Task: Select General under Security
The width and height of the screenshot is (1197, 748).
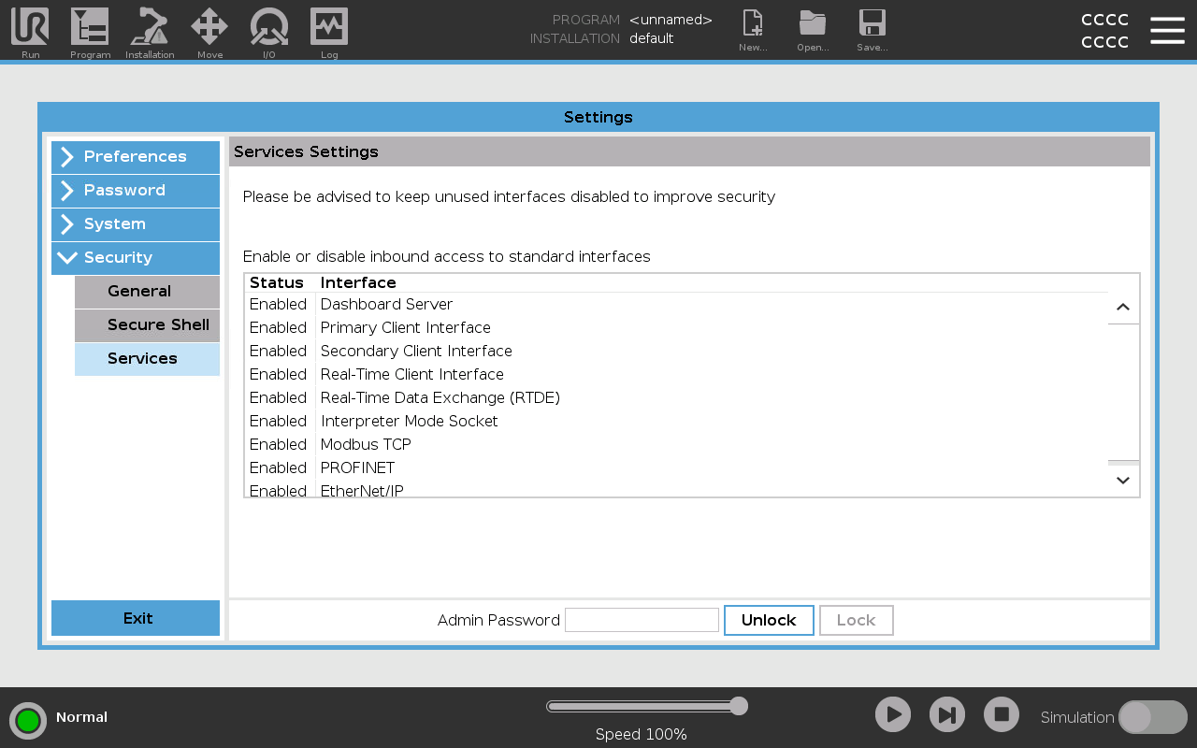Action: [147, 292]
